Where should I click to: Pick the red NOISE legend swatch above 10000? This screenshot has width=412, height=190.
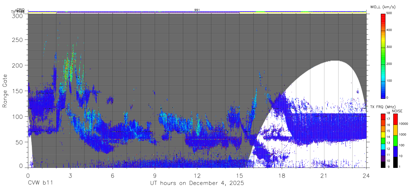pos(395,119)
